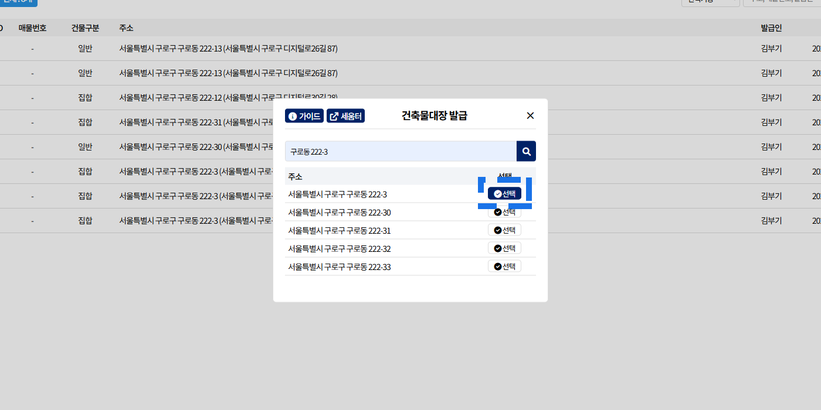Click the 발급인 column header
821x410 pixels.
pyautogui.click(x=771, y=28)
